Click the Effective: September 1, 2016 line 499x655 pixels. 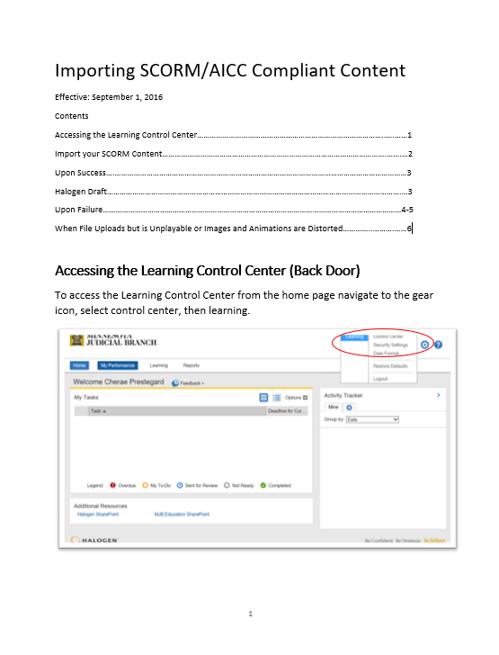point(109,97)
